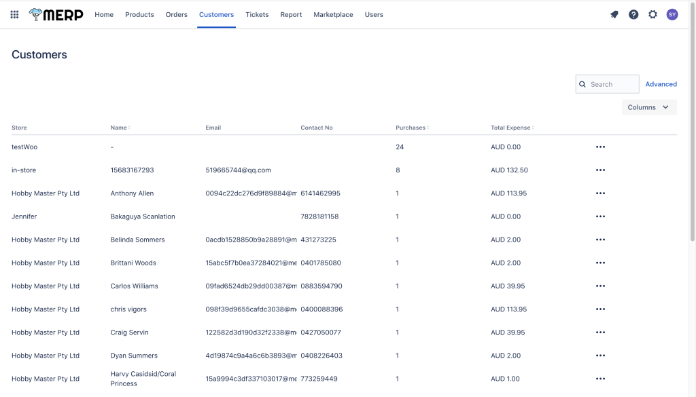Open more options for Craig Servin
696x397 pixels.
pos(600,333)
